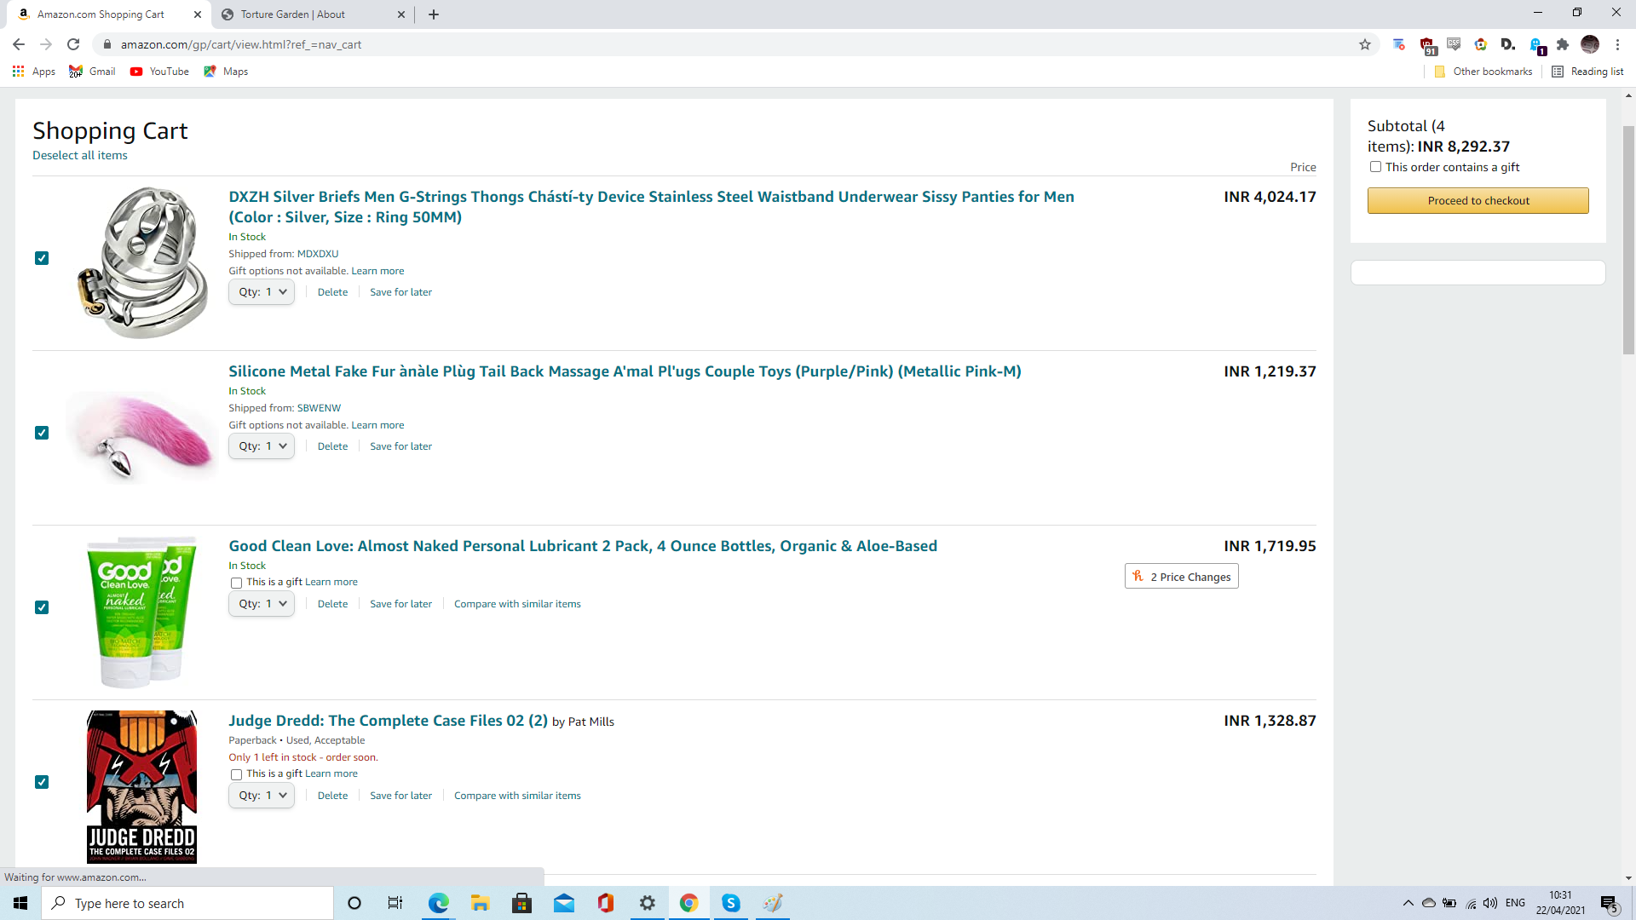Screen dimensions: 1636x920
Task: Click the address bar URL field
Action: coord(733,44)
